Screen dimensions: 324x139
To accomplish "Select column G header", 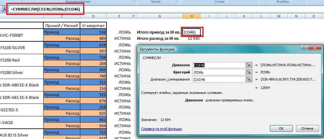I will pyautogui.click(x=160, y=16).
